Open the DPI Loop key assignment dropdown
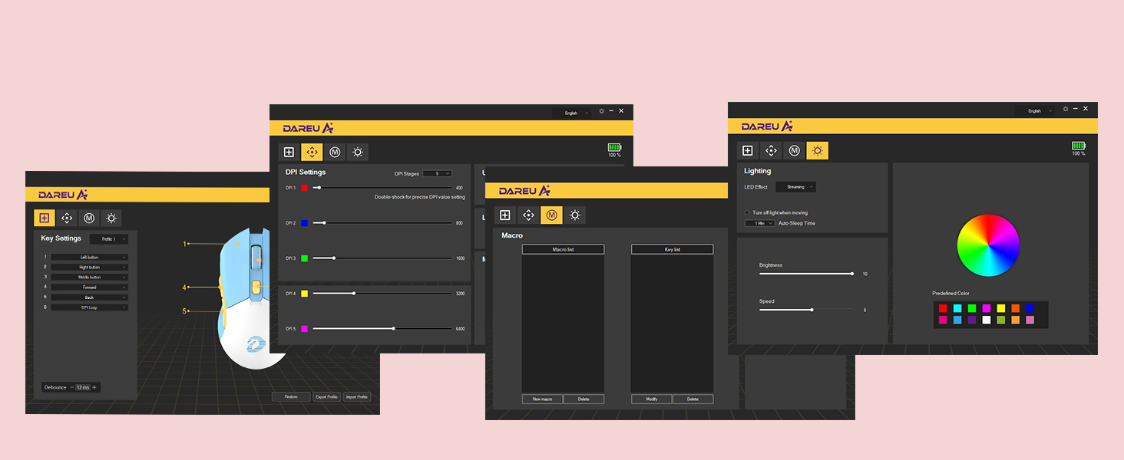Image resolution: width=1124 pixels, height=460 pixels. 89,307
